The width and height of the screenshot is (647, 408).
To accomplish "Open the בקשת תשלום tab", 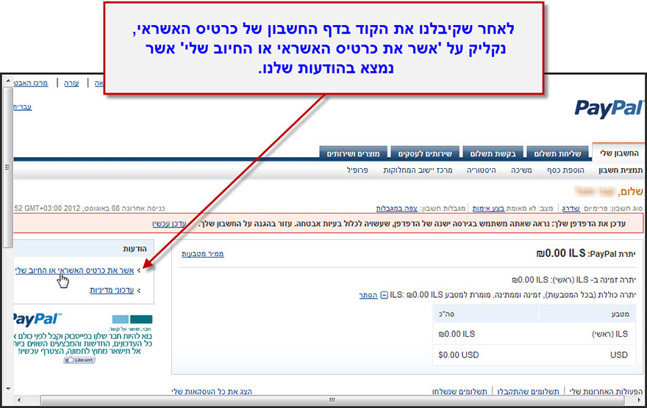I will pyautogui.click(x=493, y=153).
